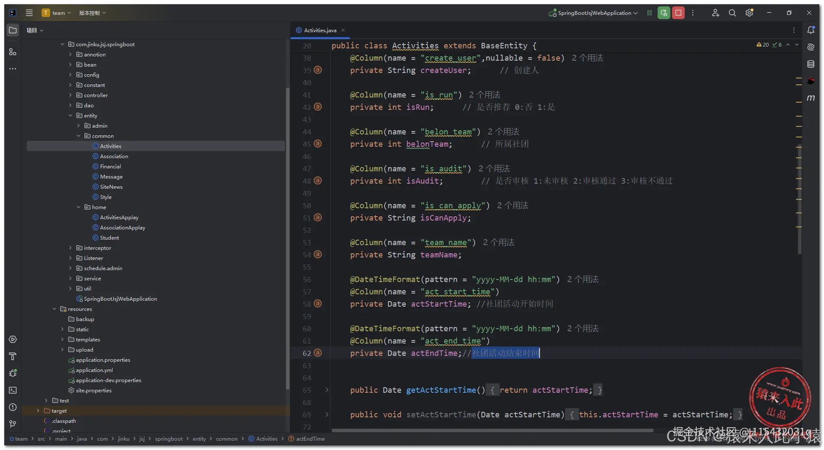The image size is (824, 450).
Task: Open the Debug tool window
Action: (13, 373)
